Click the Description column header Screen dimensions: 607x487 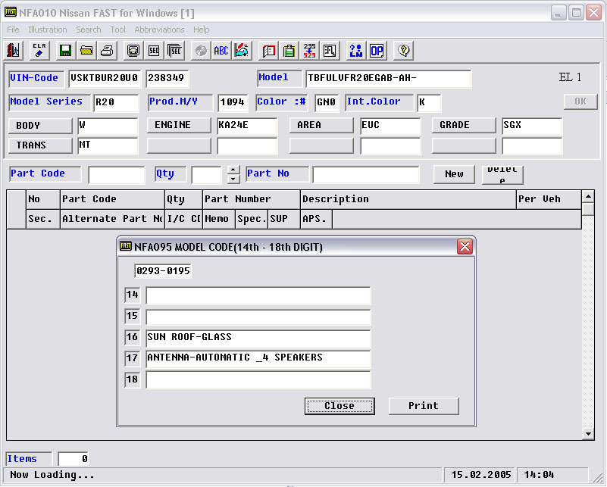click(408, 200)
